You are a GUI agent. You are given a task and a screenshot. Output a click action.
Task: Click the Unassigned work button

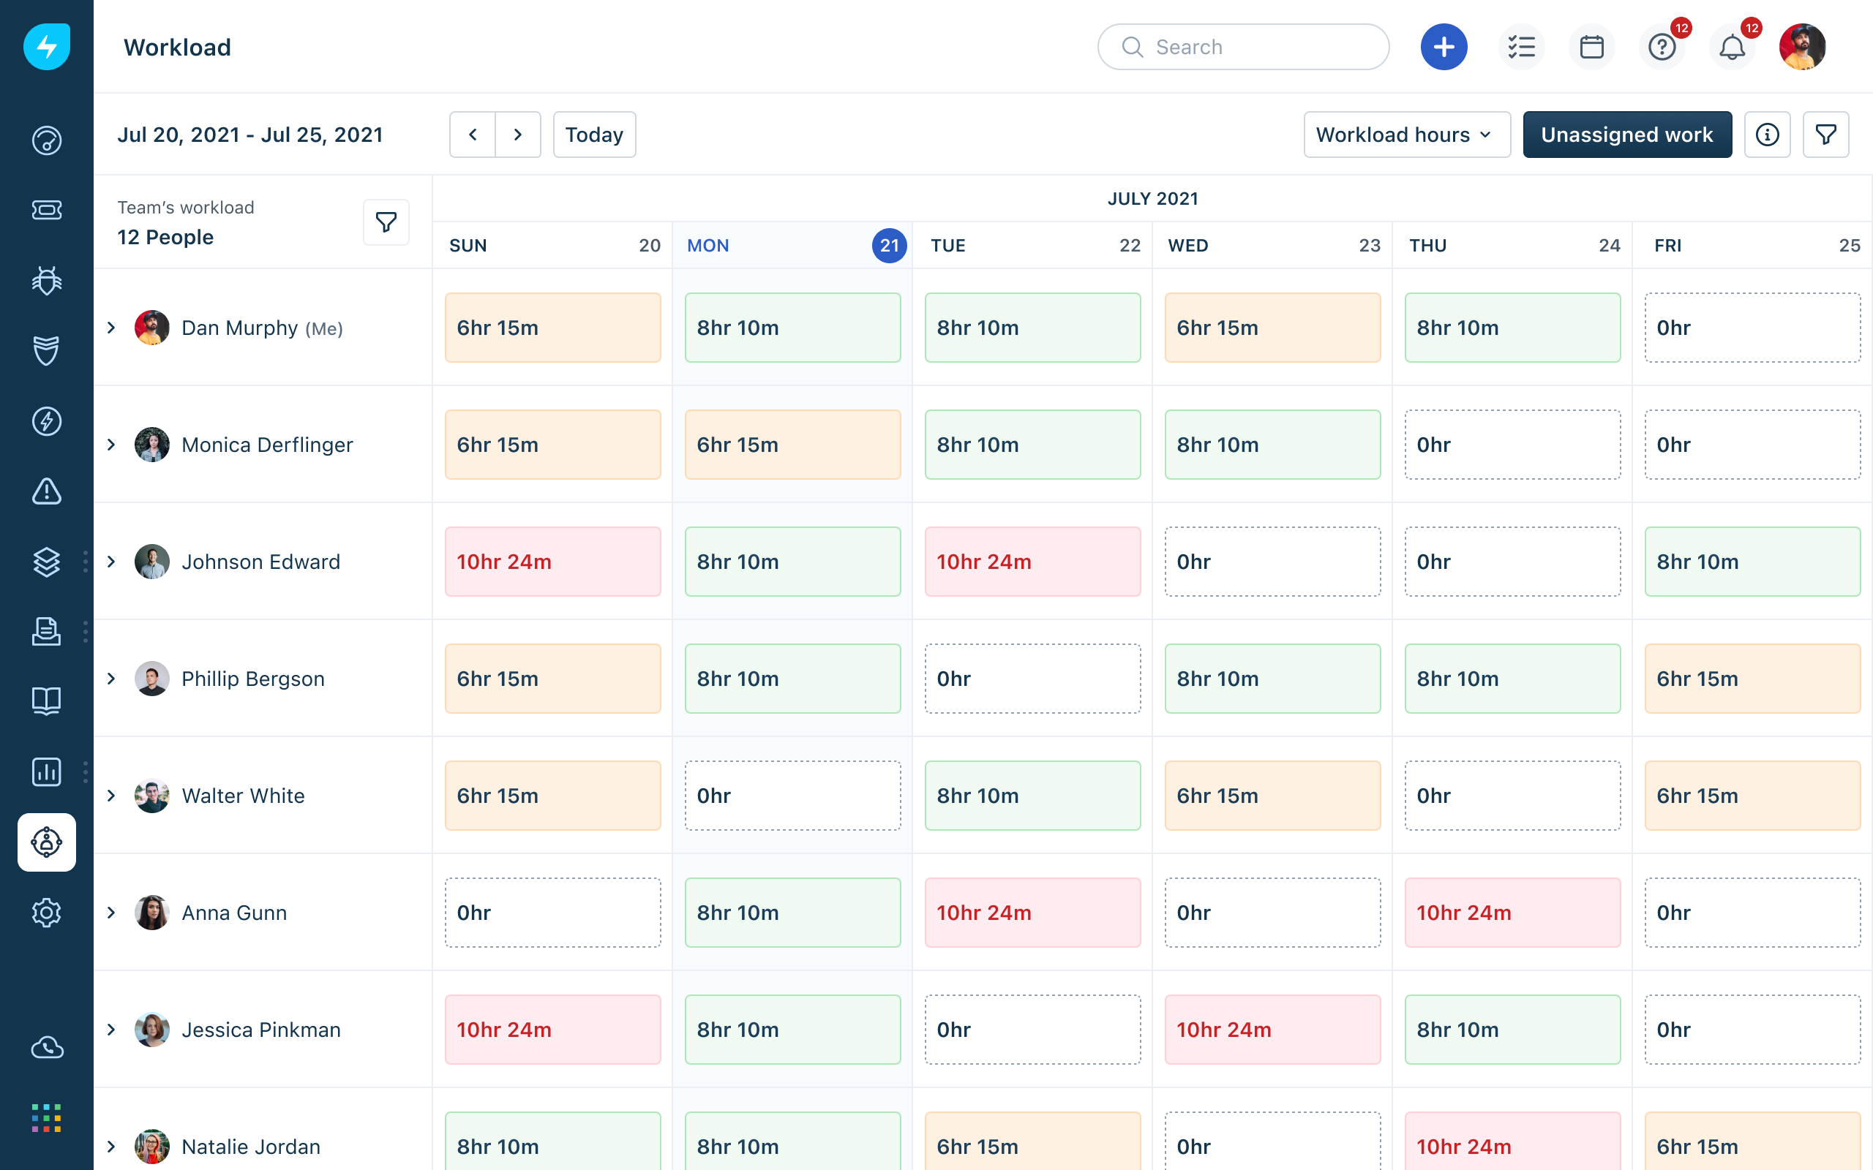pos(1627,135)
